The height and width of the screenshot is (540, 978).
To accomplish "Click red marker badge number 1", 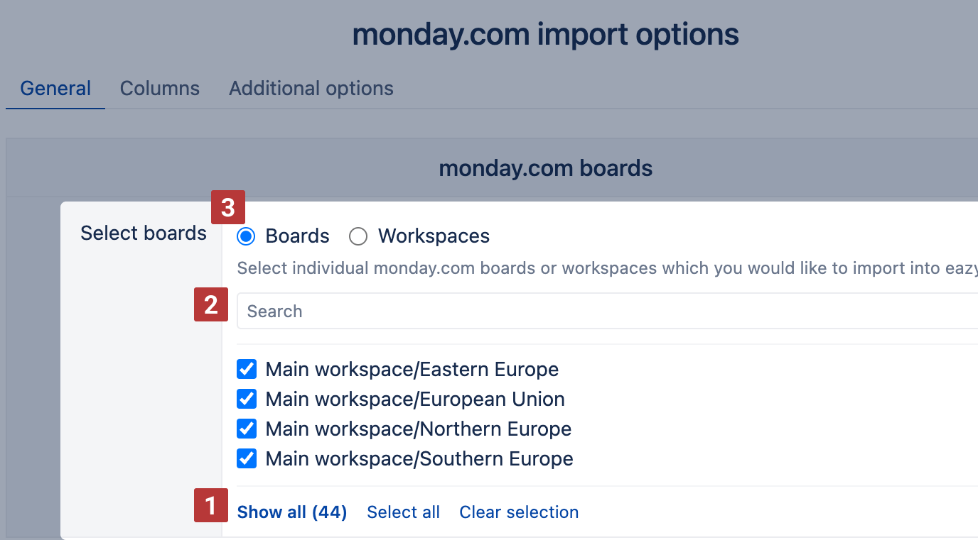I will pyautogui.click(x=211, y=506).
